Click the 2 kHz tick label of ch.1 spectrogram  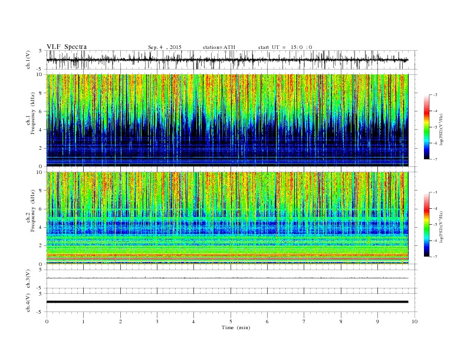[x=41, y=148]
